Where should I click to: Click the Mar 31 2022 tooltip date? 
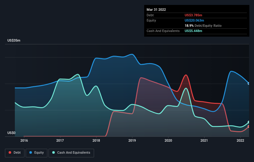tap(156, 10)
